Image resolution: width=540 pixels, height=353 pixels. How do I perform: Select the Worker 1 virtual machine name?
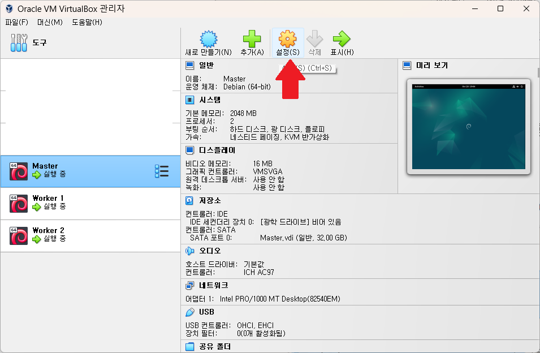[x=48, y=199]
